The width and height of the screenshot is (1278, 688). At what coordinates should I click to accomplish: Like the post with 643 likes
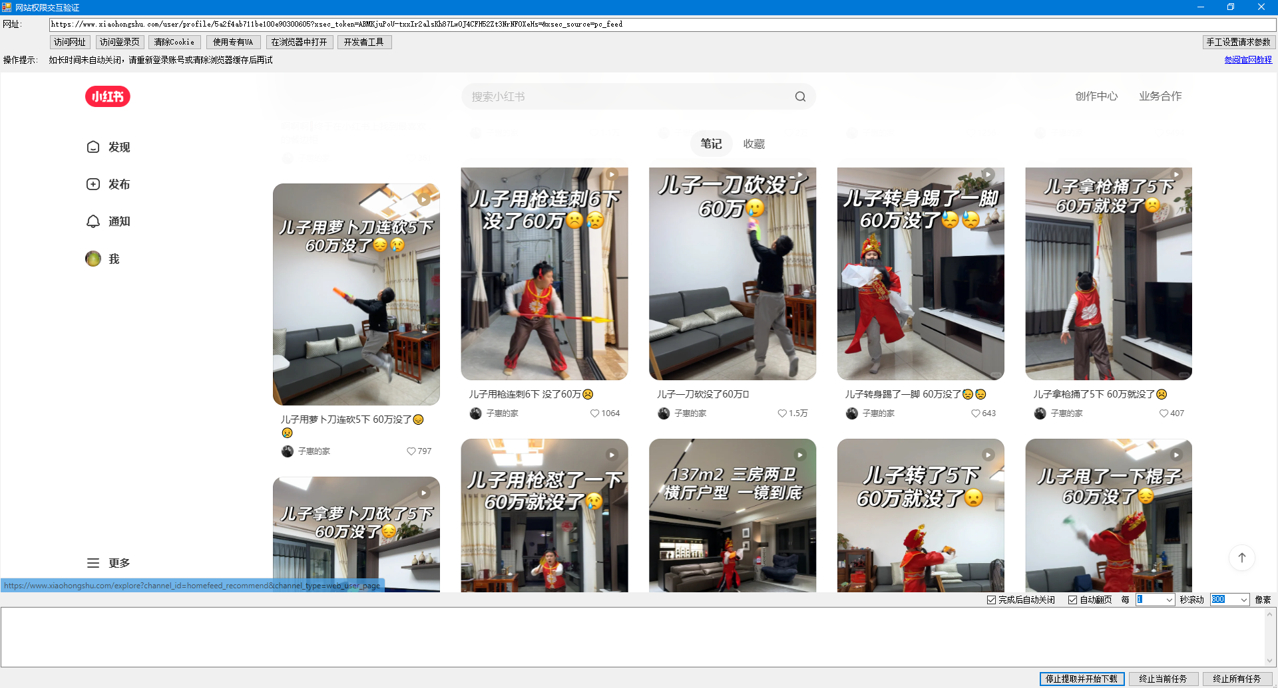click(975, 413)
